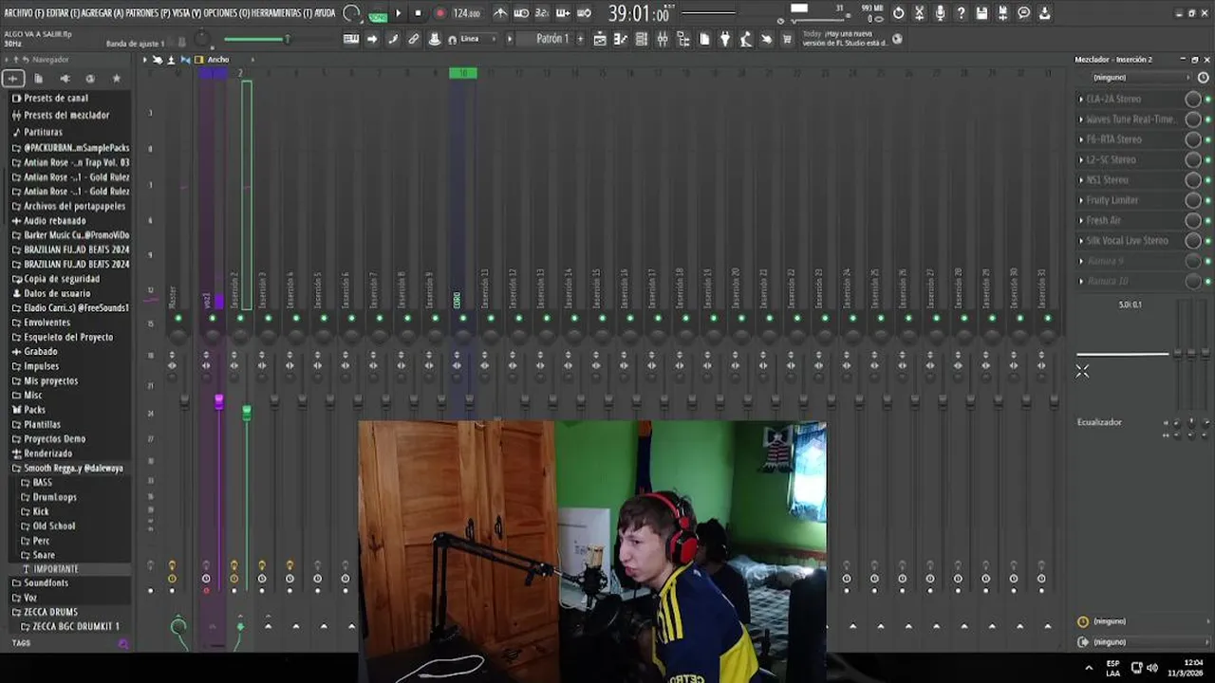Expand the L2-SC Stereo slot
1215x683 pixels.
click(x=1081, y=159)
